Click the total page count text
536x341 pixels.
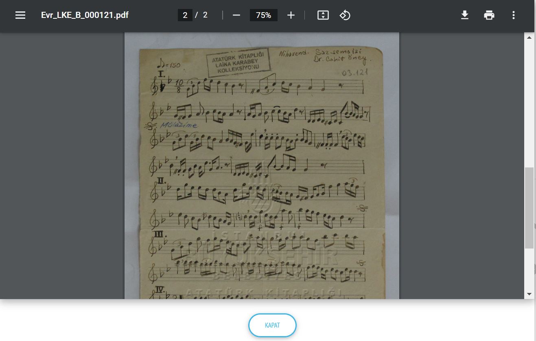pyautogui.click(x=205, y=15)
